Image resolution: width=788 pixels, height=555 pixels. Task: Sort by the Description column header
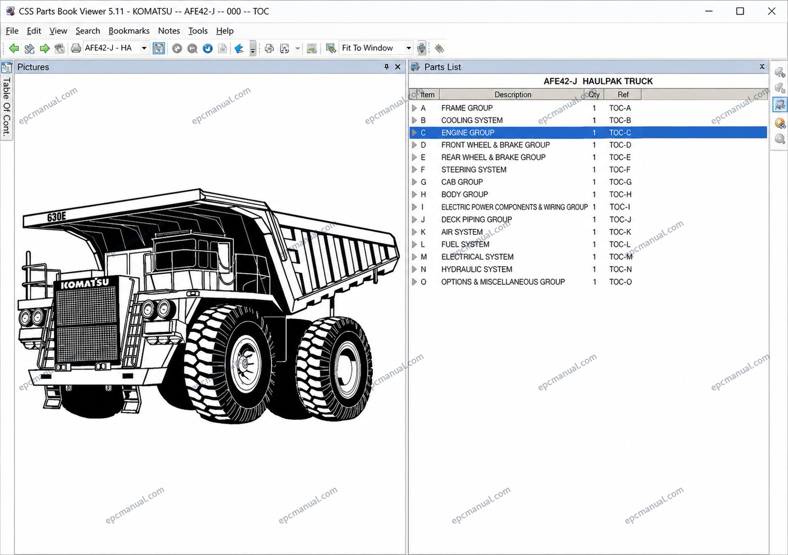(x=512, y=94)
